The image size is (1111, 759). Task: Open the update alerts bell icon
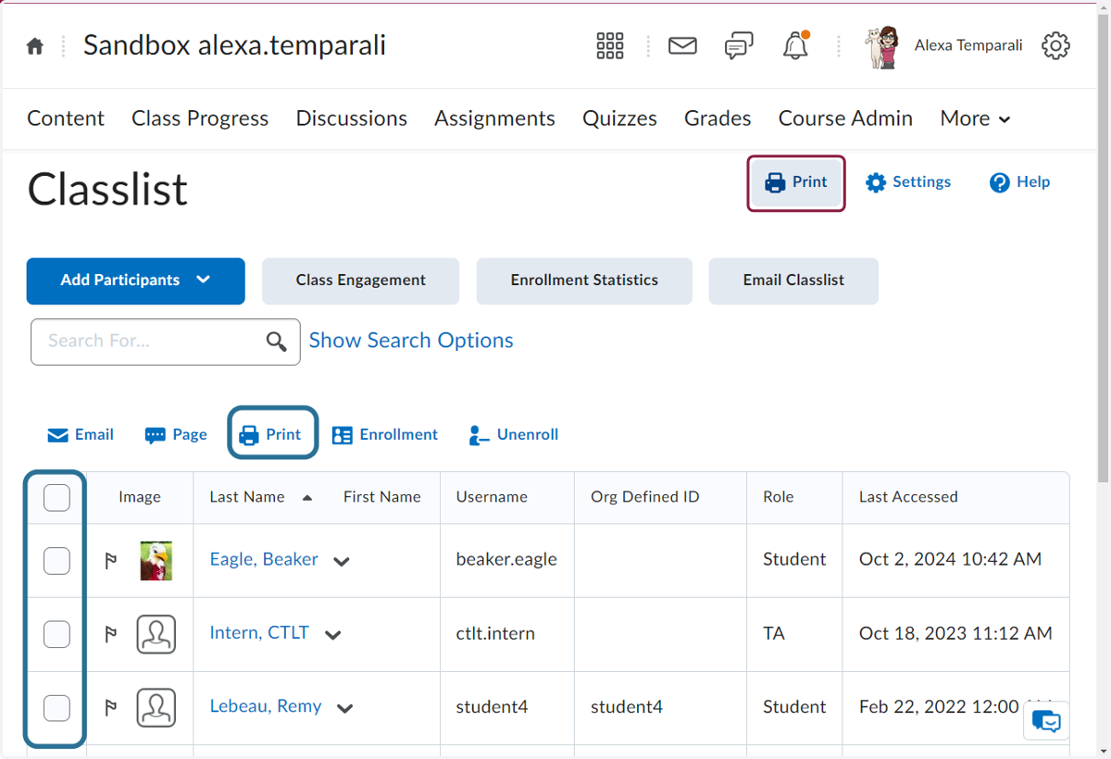pos(796,45)
